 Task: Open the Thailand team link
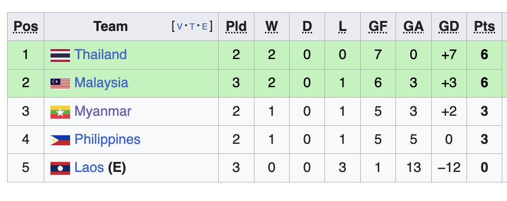pyautogui.click(x=101, y=54)
